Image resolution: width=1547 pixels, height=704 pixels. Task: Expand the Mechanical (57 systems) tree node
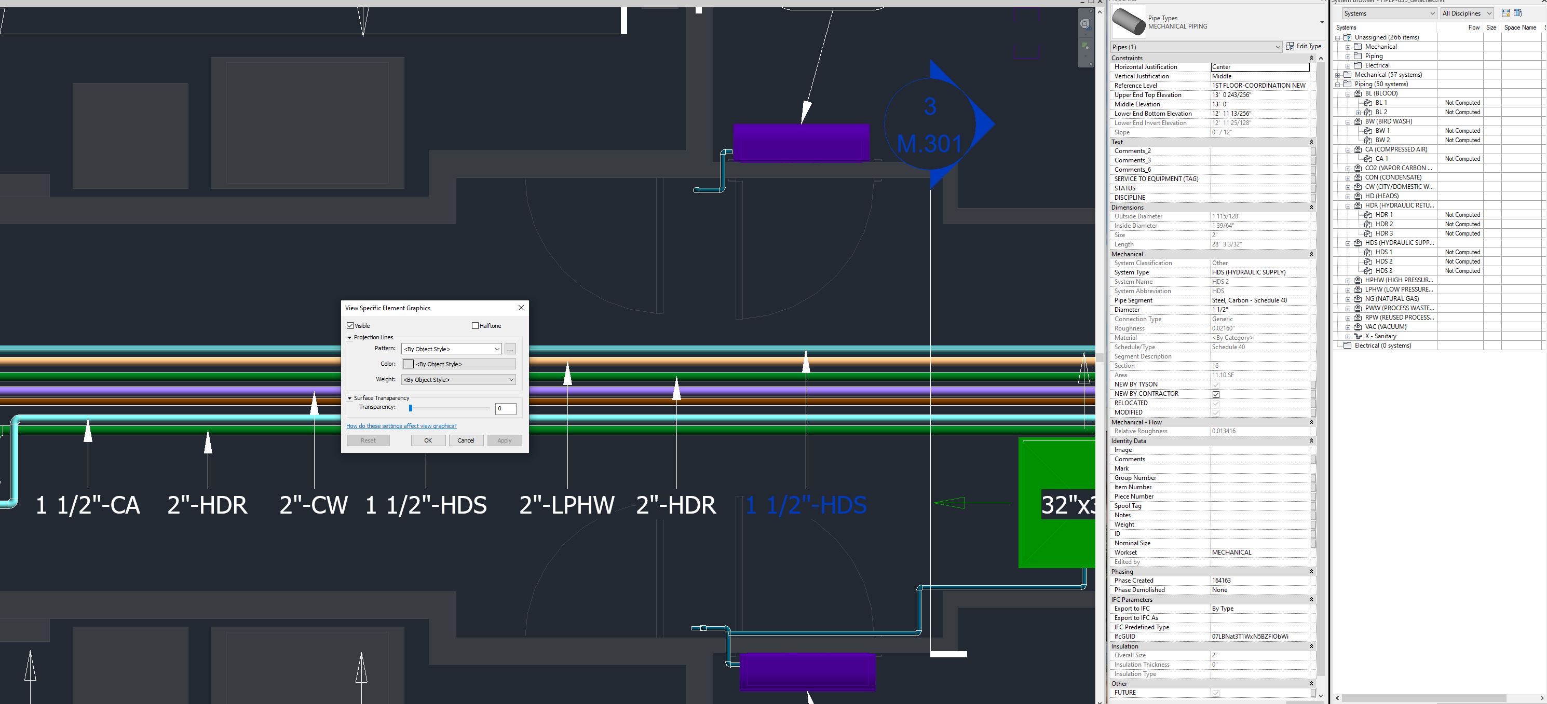pyautogui.click(x=1338, y=74)
